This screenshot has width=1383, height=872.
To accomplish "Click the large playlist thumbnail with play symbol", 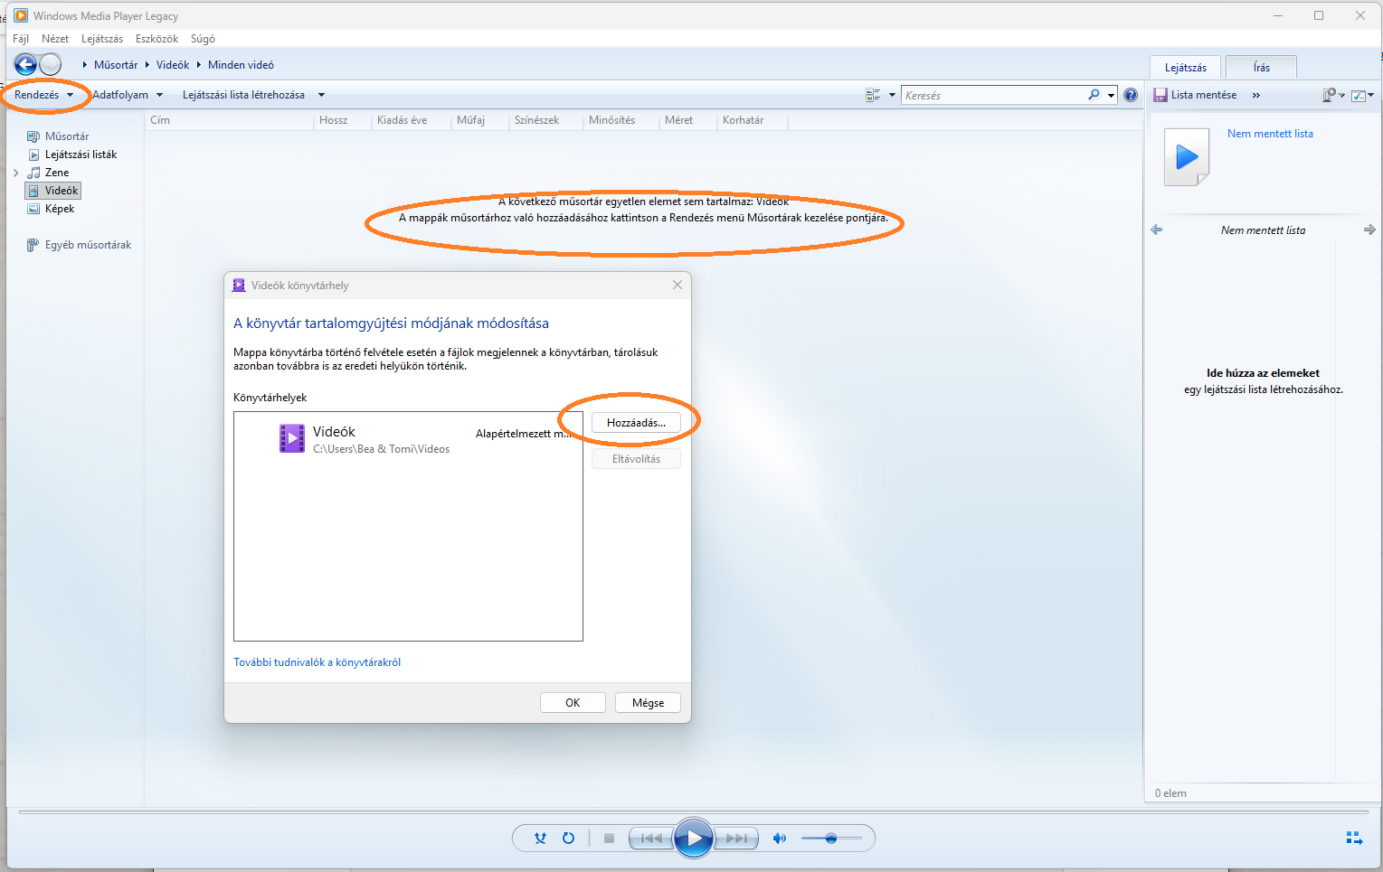I will coord(1187,157).
